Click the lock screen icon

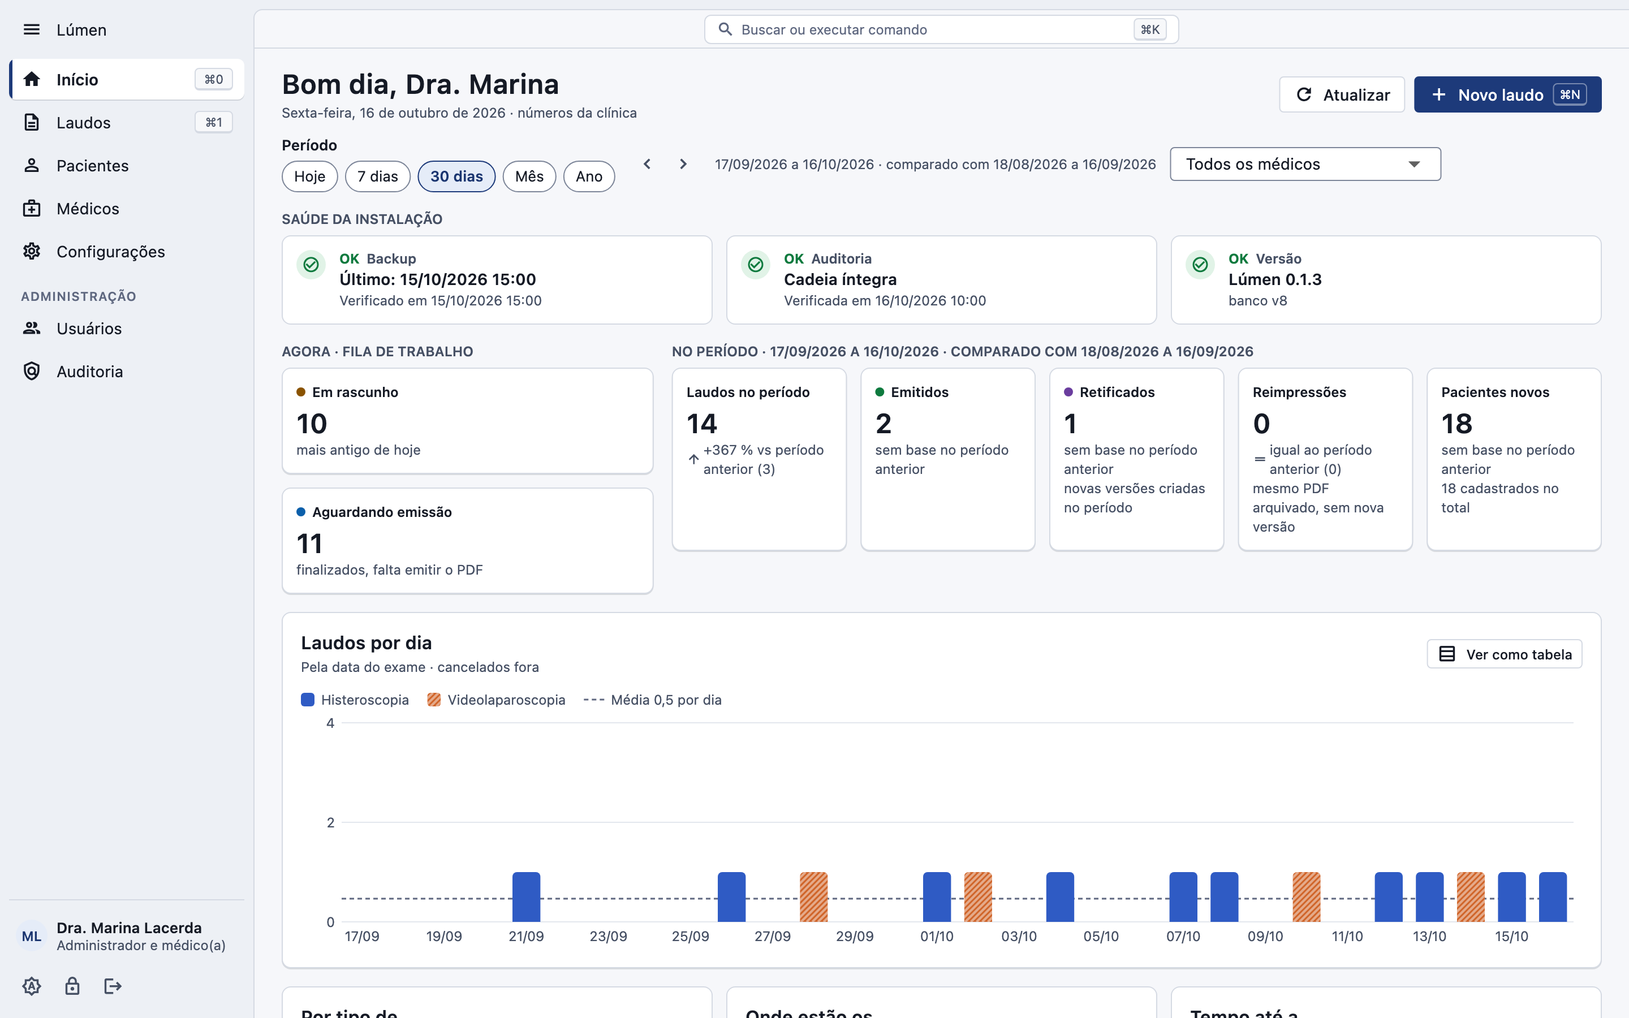(x=72, y=986)
